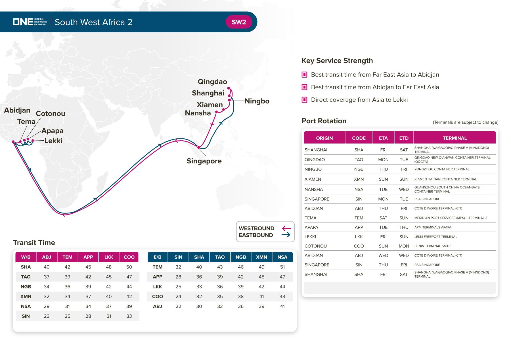Image resolution: width=511 pixels, height=341 pixels.
Task: Select the Nansha port dot on map
Action: tap(216, 112)
